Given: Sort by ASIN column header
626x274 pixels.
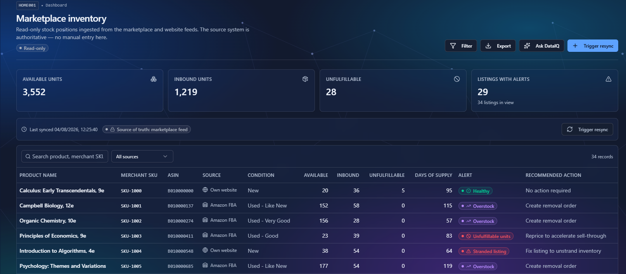Looking at the screenshot, I should [x=173, y=175].
